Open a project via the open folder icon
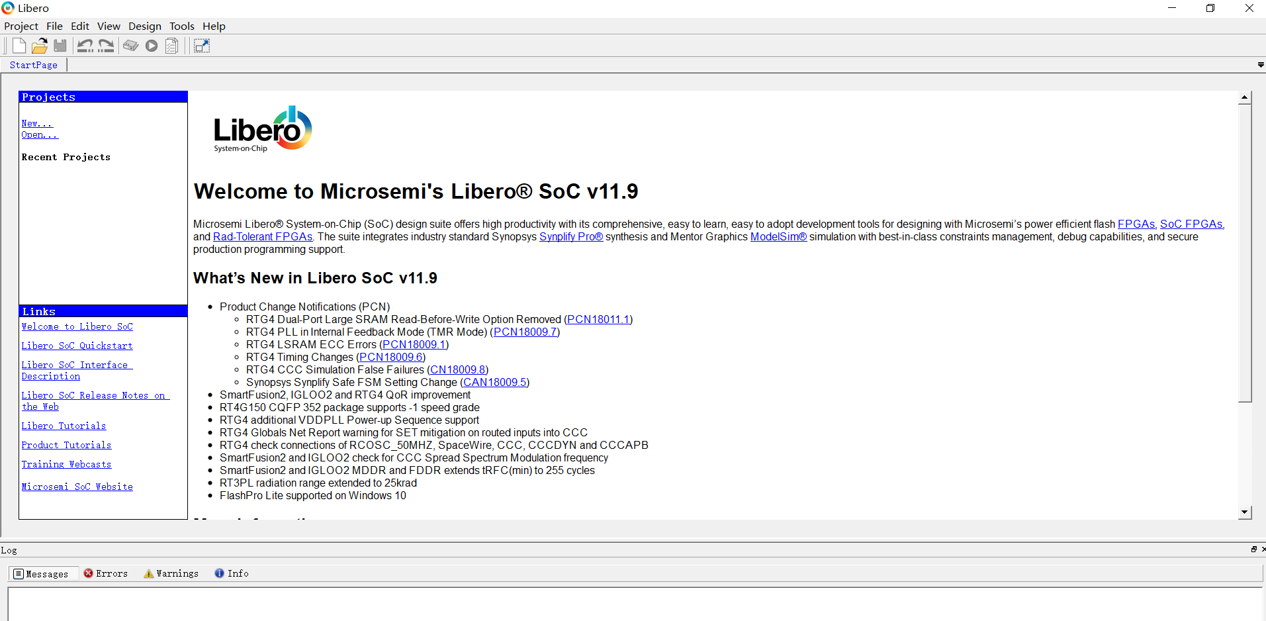Image resolution: width=1266 pixels, height=621 pixels. coord(39,45)
